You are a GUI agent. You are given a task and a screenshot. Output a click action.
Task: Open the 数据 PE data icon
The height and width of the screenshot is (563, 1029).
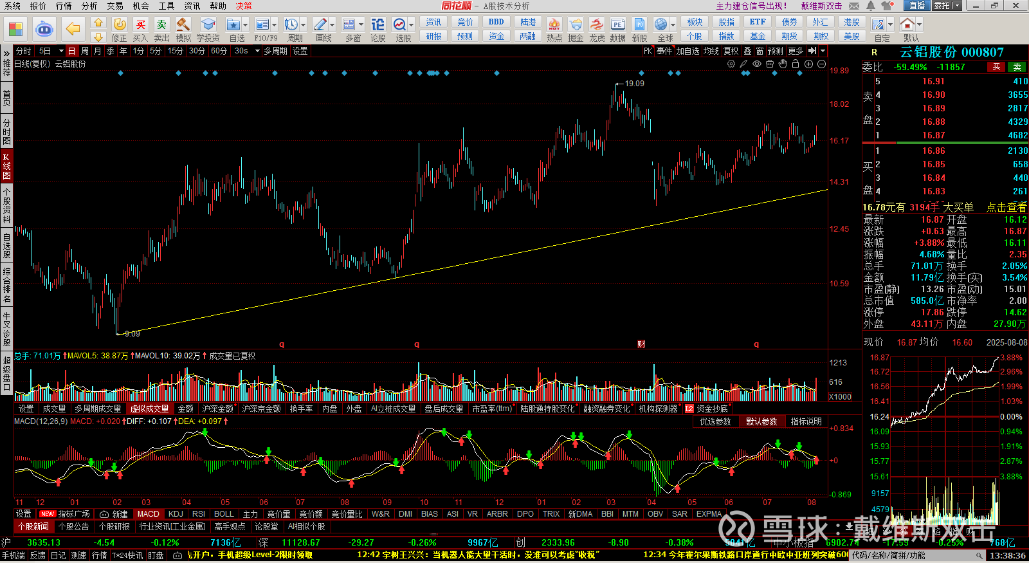(617, 30)
